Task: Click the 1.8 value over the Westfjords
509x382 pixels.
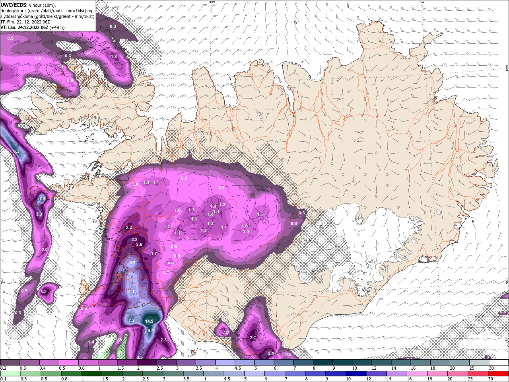Action: (x=114, y=57)
